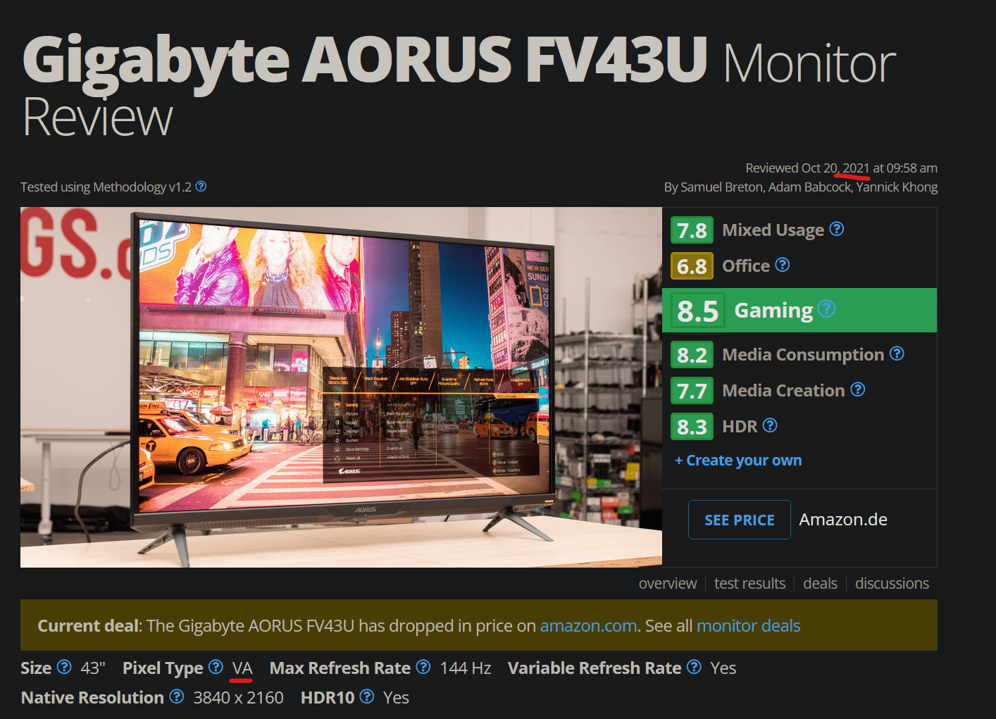
Task: Click the 'VA' pixel type value
Action: click(x=242, y=668)
